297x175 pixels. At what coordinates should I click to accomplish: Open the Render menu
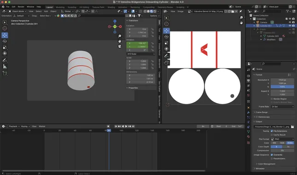pos(21,6)
